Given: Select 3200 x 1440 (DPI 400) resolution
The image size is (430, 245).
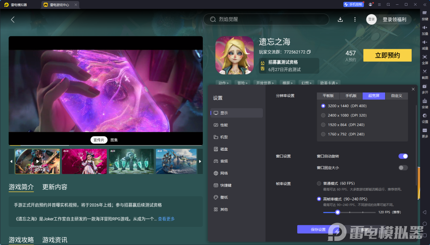Looking at the screenshot, I should click(323, 106).
